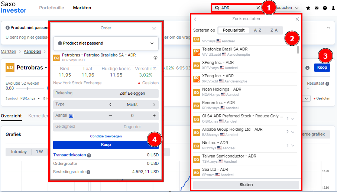This screenshot has height=192, width=337.
Task: Show instrument info in Order dialog
Action: 155,58
